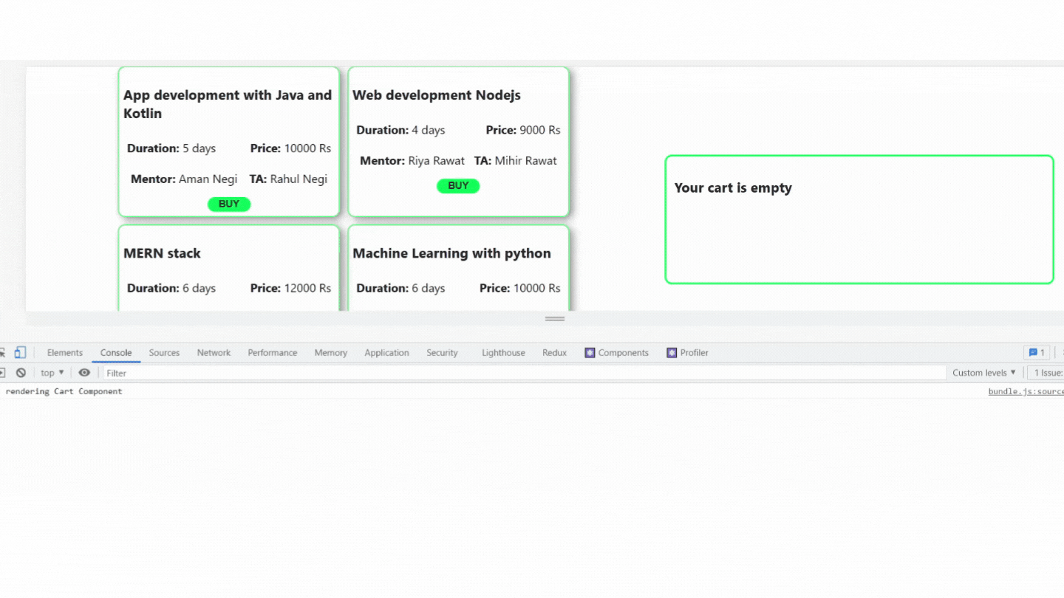Click 'Duration: 5 days' on the Java card

(x=171, y=148)
